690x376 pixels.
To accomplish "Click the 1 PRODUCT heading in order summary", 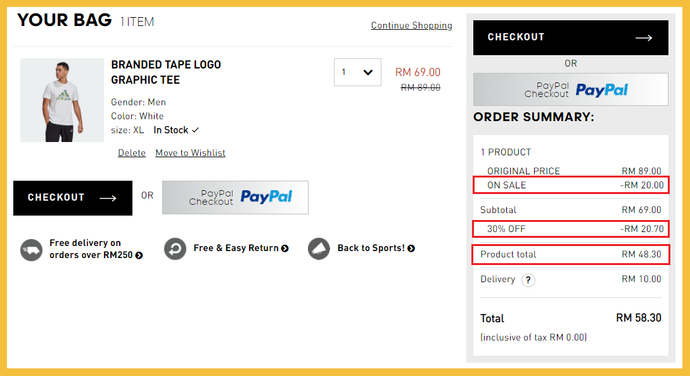I will tap(506, 152).
